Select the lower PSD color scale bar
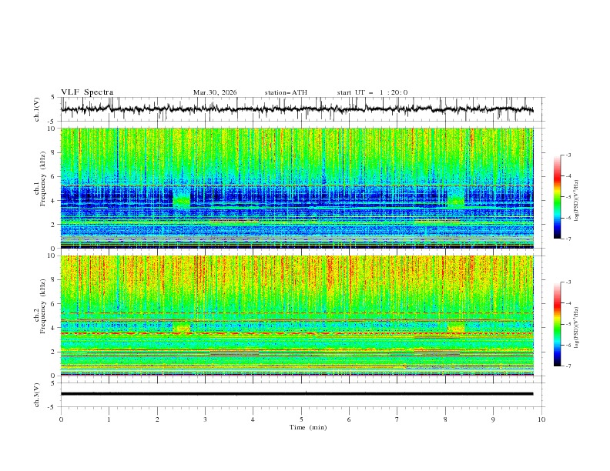Screen dimensions: 610x471 [x=557, y=324]
